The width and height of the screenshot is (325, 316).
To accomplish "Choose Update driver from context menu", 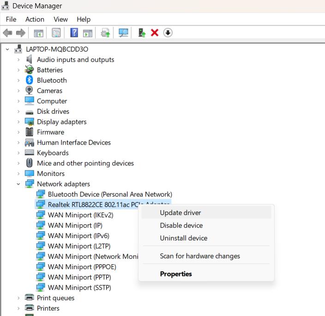I will pos(181,213).
